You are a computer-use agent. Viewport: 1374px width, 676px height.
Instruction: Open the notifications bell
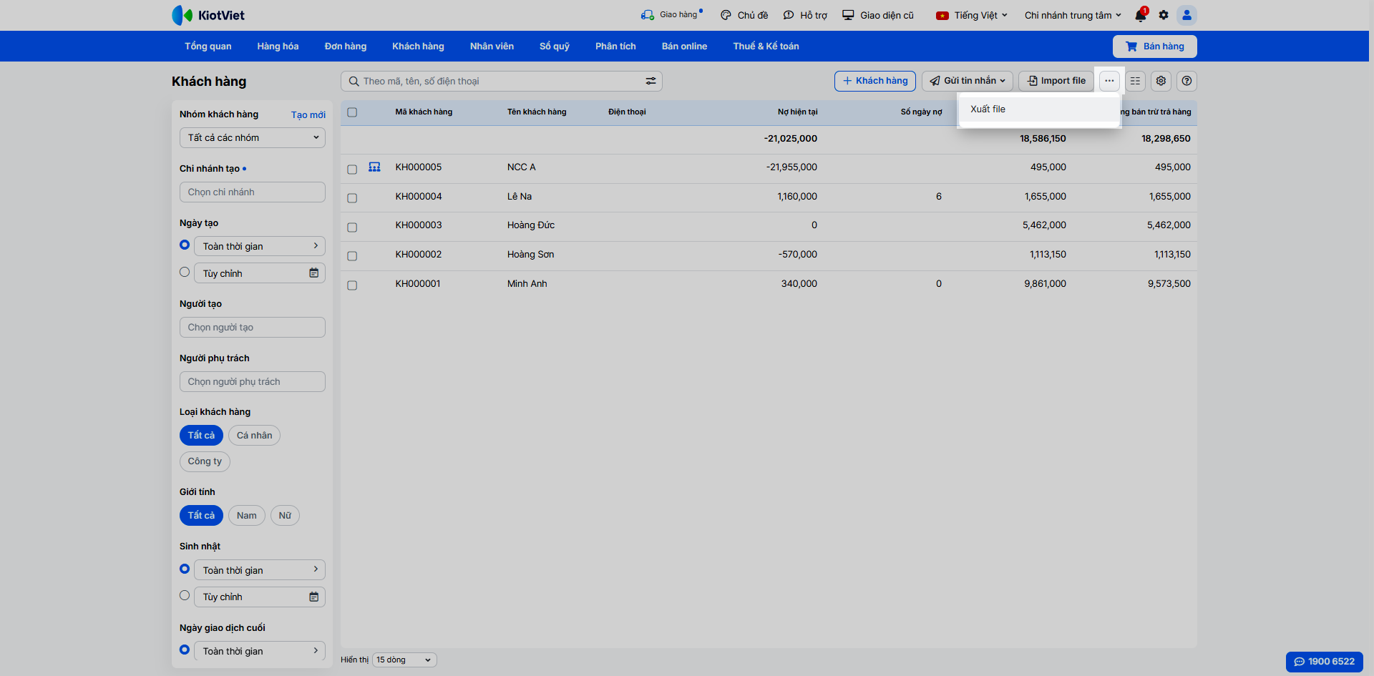point(1141,15)
